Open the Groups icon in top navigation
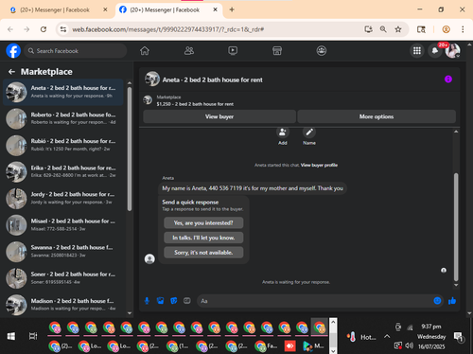This screenshot has width=473, height=354. pyautogui.click(x=322, y=51)
